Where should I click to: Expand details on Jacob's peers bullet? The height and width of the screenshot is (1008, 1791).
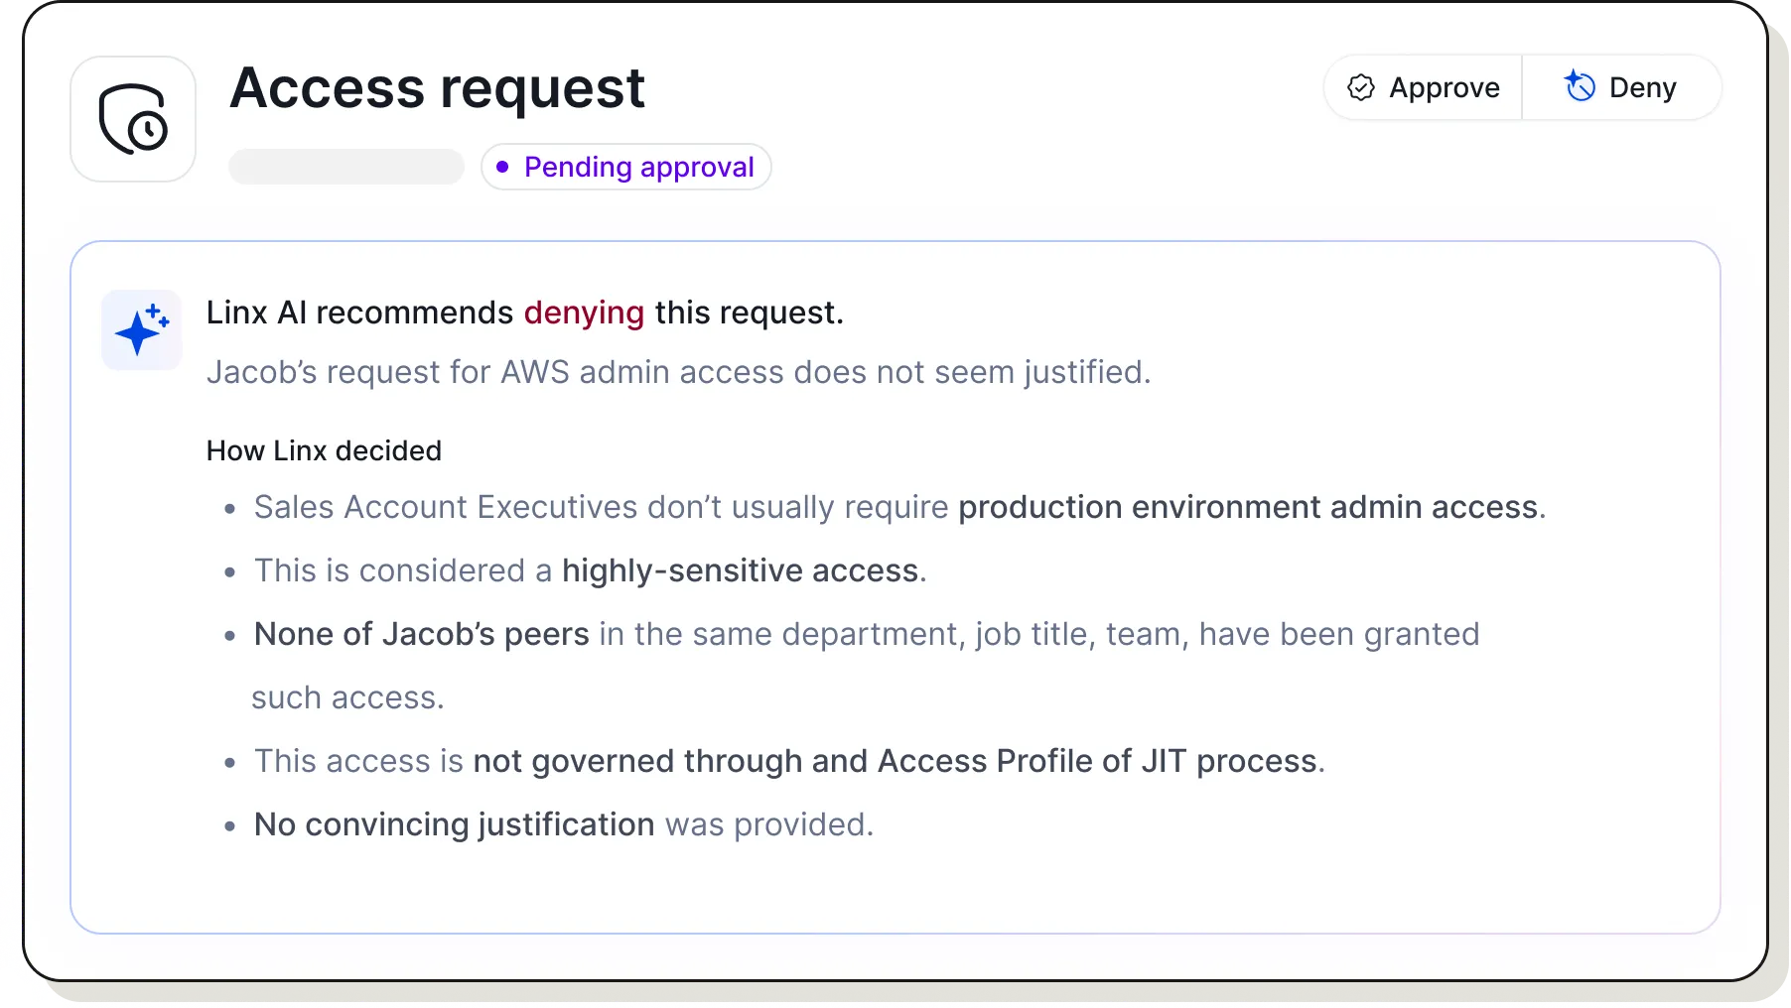866,634
